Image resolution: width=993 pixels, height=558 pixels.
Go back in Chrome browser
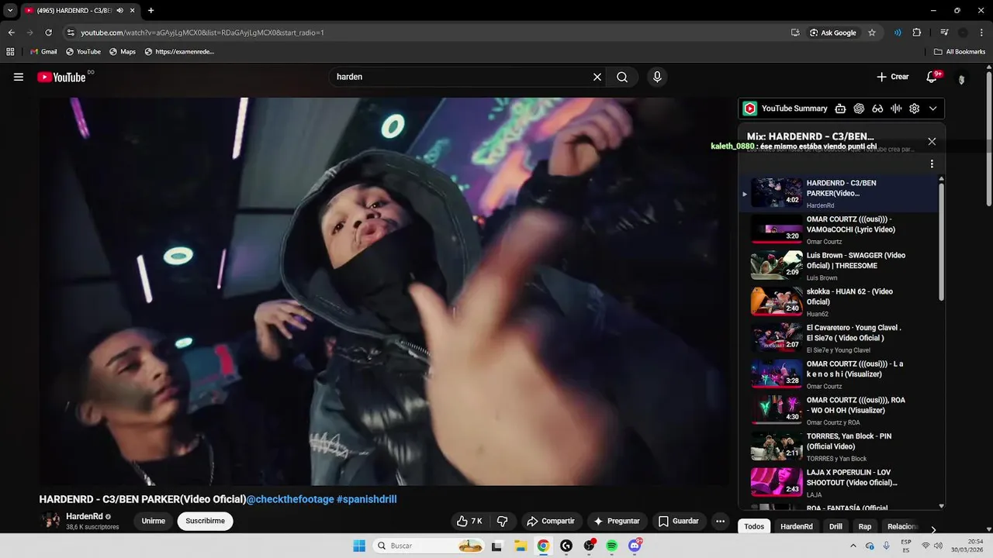tap(11, 33)
